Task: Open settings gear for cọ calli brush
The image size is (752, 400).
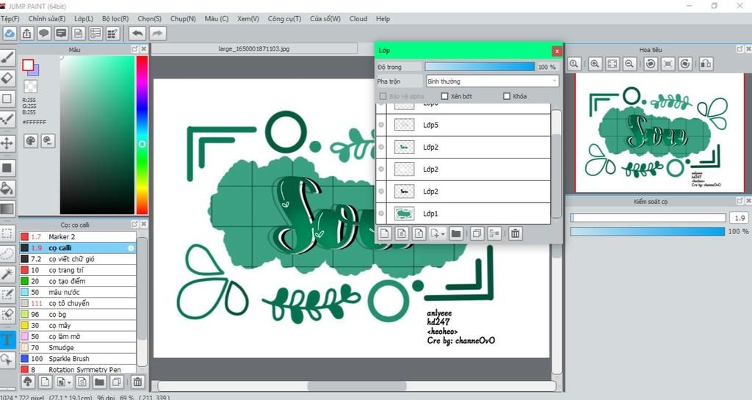Action: (x=131, y=248)
